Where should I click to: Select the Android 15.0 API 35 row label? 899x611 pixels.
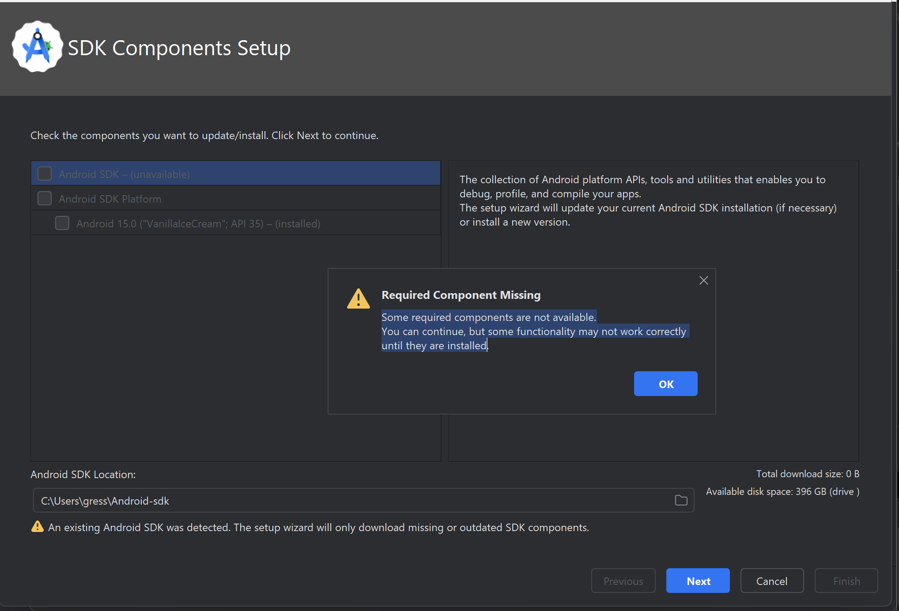[x=198, y=224]
